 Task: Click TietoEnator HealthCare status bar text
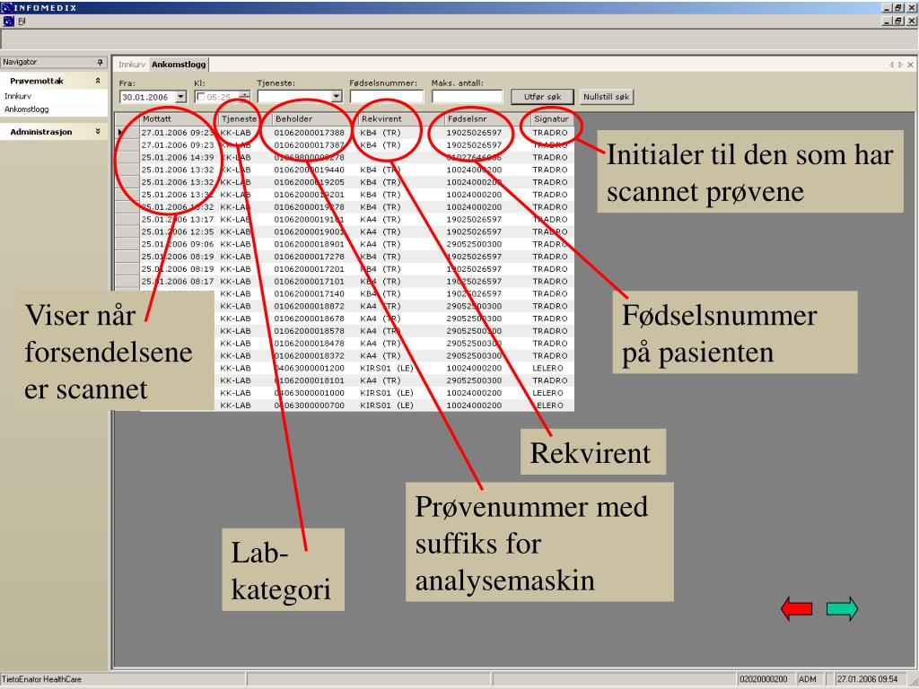(41, 679)
